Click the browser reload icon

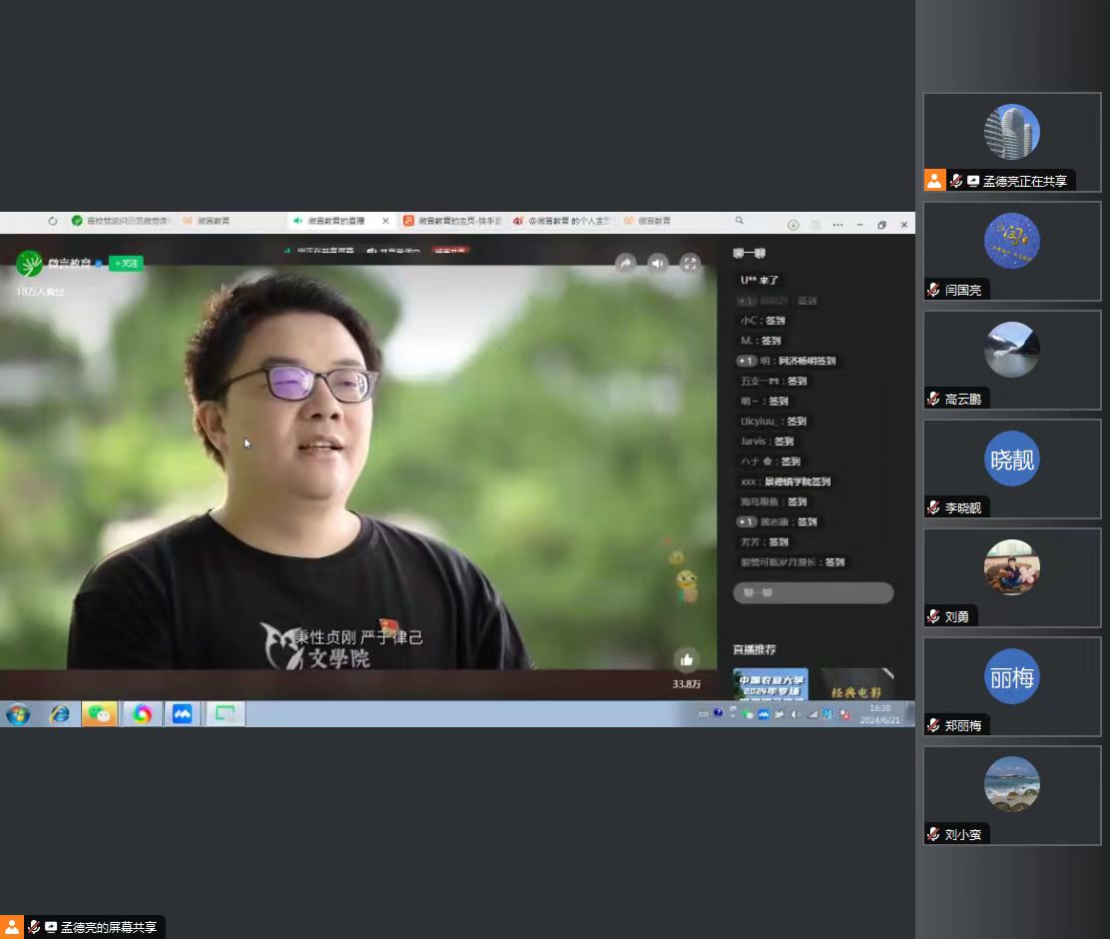pyautogui.click(x=53, y=221)
